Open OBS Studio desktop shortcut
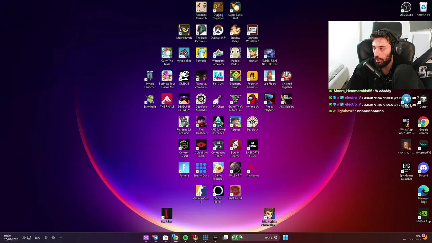This screenshot has height=243, width=432. (x=406, y=9)
